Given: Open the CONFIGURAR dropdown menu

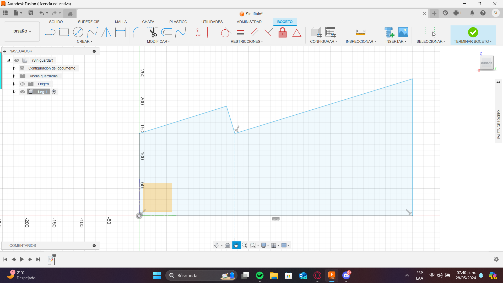Looking at the screenshot, I should 323,41.
